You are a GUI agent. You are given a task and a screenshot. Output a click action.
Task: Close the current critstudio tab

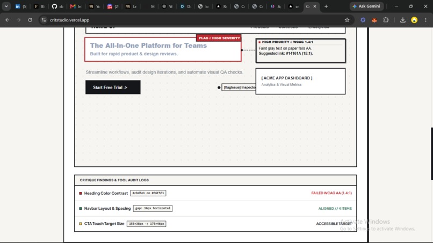[x=314, y=6]
